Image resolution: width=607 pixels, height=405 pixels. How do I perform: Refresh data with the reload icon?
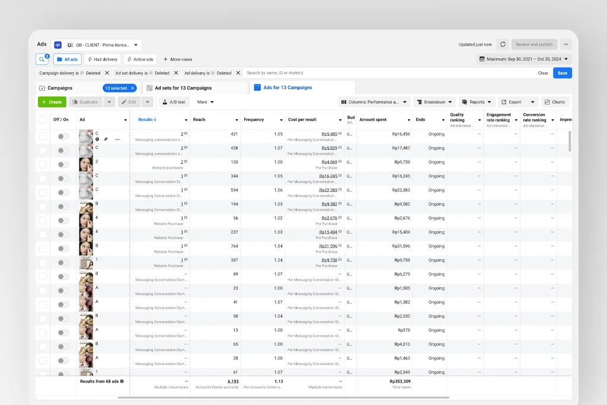[503, 44]
